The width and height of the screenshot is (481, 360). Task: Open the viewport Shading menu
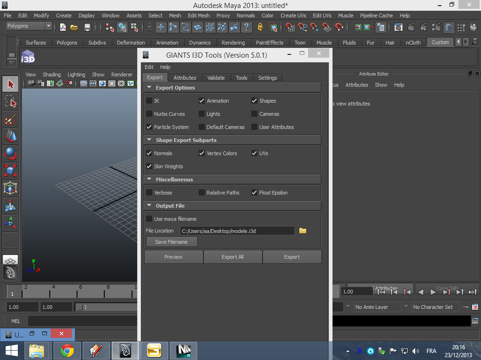pyautogui.click(x=52, y=75)
